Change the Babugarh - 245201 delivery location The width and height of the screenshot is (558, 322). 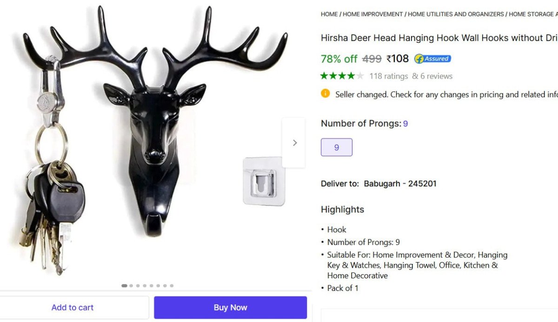point(400,184)
